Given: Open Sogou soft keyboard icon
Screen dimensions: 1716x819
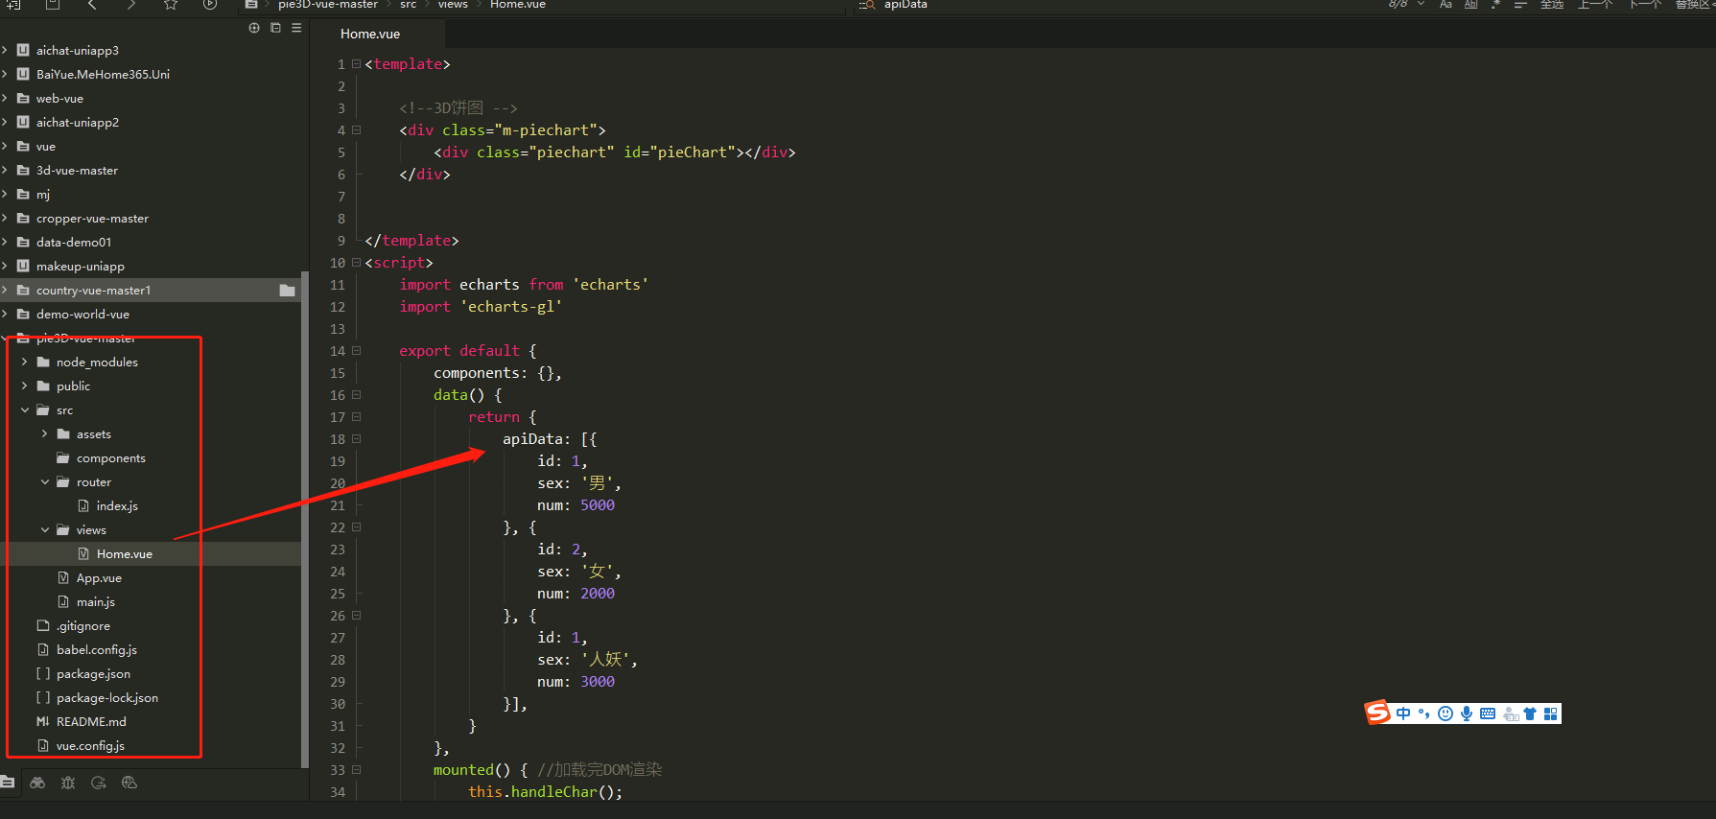Looking at the screenshot, I should (1488, 714).
